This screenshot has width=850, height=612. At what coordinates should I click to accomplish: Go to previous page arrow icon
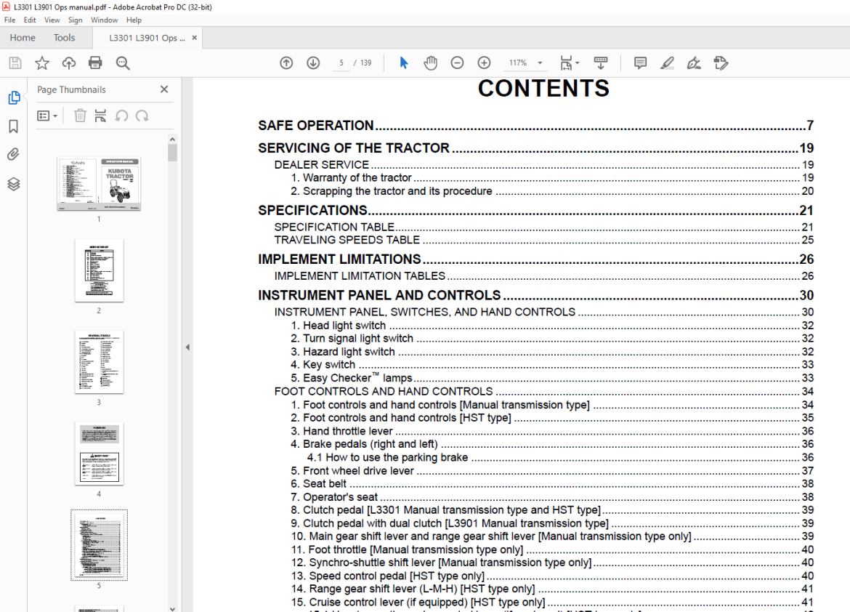point(286,63)
